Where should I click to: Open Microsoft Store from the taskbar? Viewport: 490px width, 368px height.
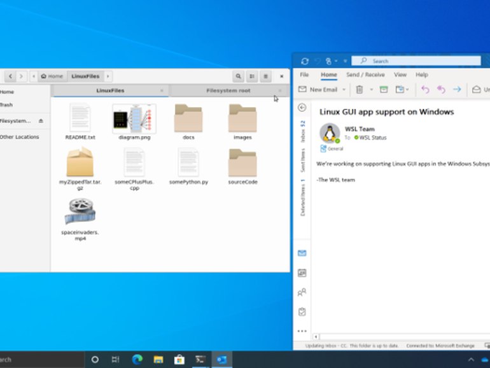tap(179, 360)
